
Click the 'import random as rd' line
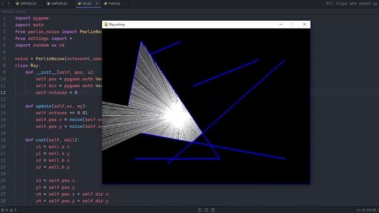click(40, 45)
